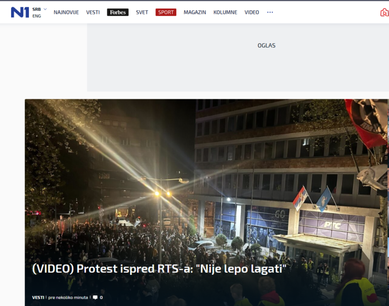Click the Forbes badge in navigation

(x=118, y=12)
